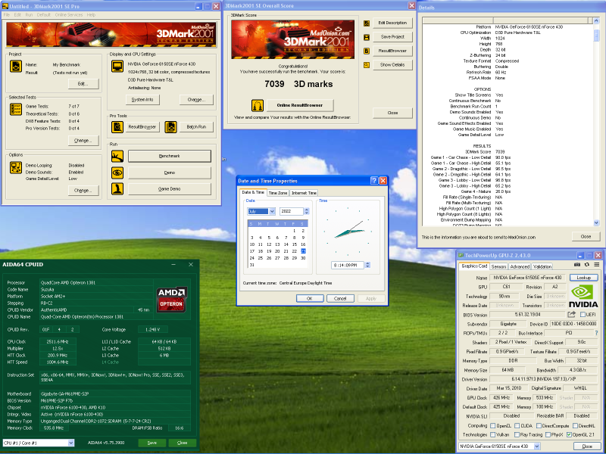Click the time field stepper arrows
Image resolution: width=606 pixels, height=454 pixels.
[367, 266]
